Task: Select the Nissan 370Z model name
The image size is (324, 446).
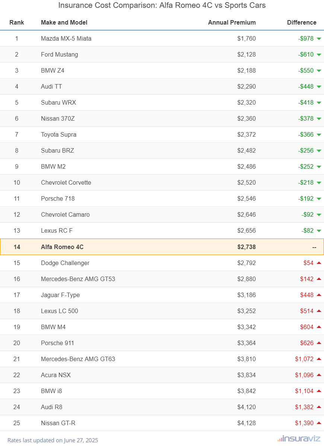Action: tap(58, 118)
